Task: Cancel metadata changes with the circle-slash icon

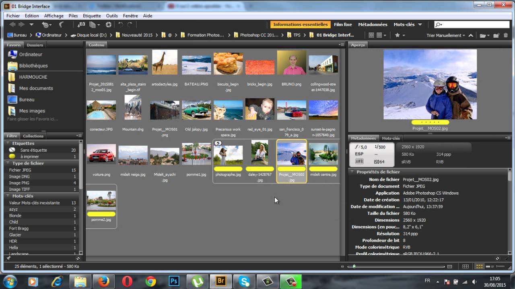Action: point(497,258)
